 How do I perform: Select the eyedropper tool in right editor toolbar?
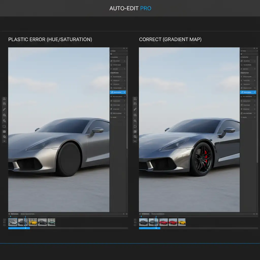(x=135, y=109)
